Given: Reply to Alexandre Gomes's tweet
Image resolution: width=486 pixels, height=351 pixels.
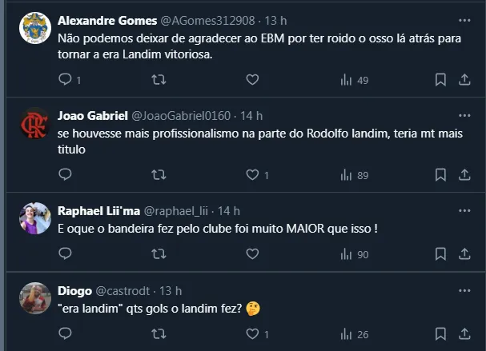Looking at the screenshot, I should (x=66, y=80).
